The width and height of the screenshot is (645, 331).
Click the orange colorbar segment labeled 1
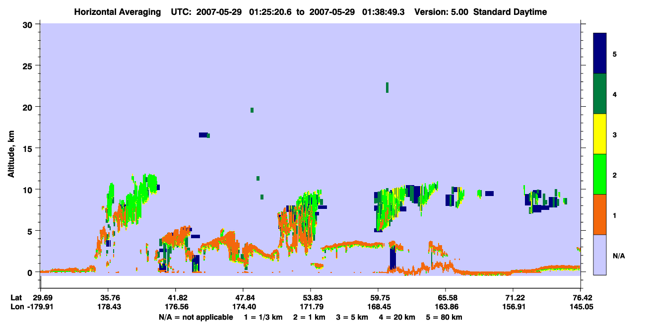pos(600,214)
